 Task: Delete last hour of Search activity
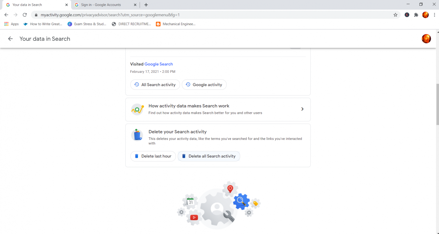point(153,156)
